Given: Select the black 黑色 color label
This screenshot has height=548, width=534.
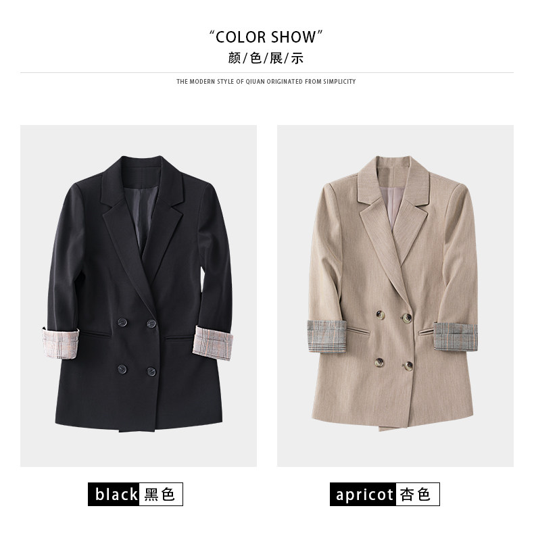Looking at the screenshot, I should 135,494.
